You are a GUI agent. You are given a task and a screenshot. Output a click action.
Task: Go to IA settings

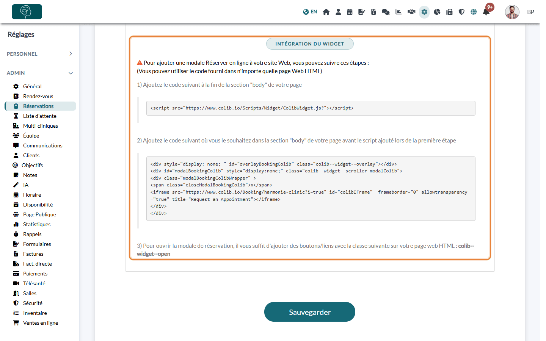(26, 185)
